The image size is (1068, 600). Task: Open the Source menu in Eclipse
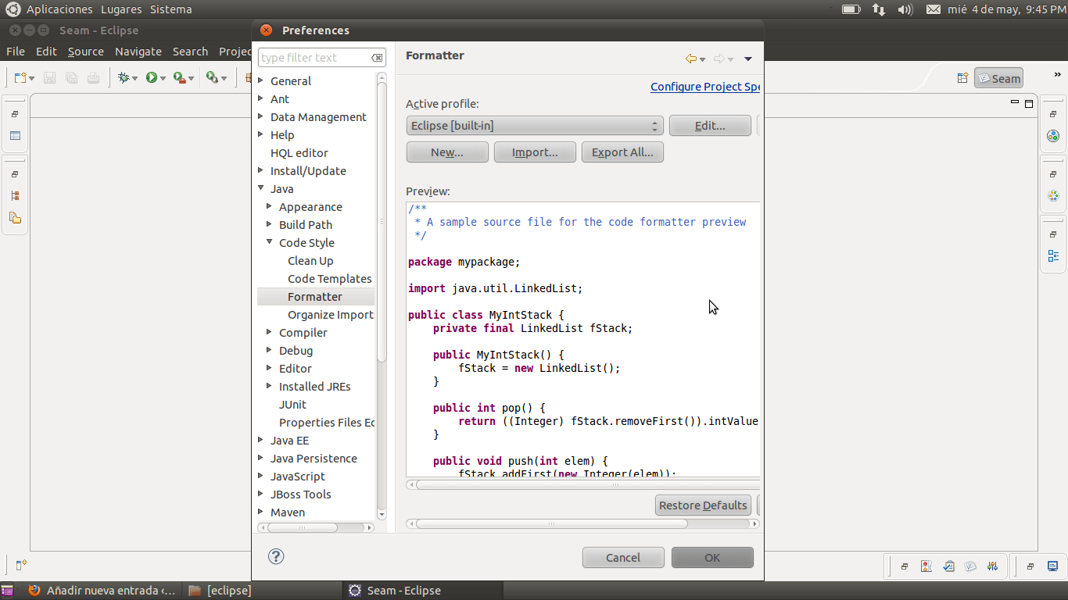pos(86,52)
